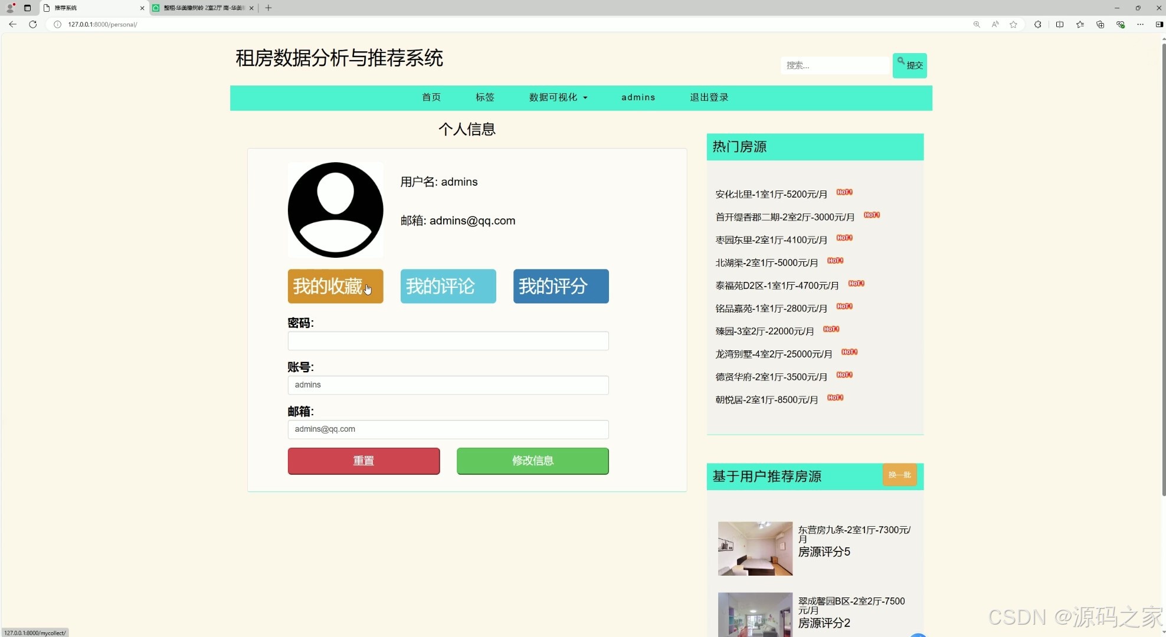
Task: Click the 密码 password input field
Action: click(447, 341)
